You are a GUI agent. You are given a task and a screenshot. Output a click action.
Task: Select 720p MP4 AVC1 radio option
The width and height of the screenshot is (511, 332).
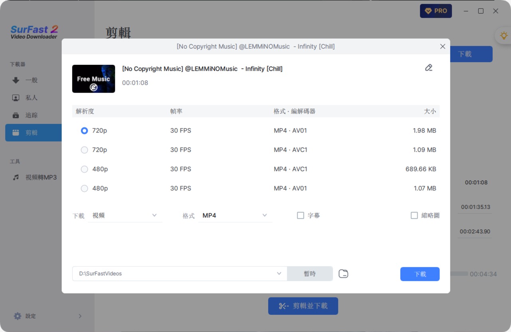tap(84, 150)
